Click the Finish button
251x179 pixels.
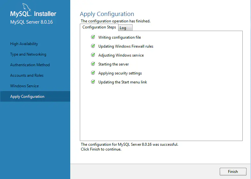point(233,171)
